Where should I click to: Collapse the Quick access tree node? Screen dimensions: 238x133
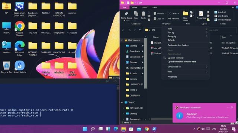(122, 40)
